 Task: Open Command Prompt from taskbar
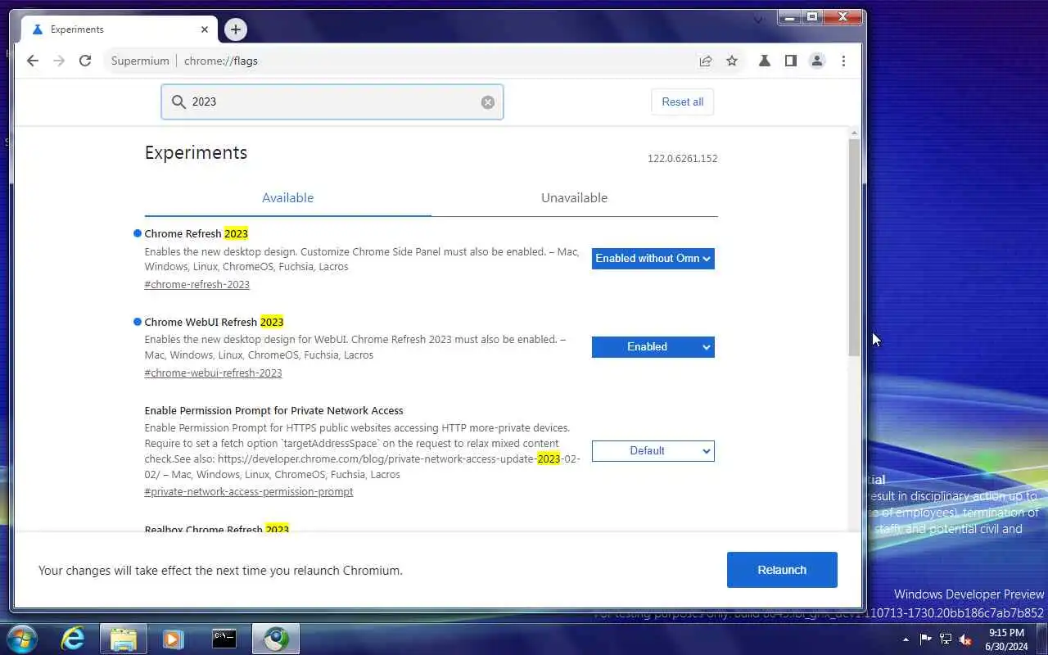[x=224, y=639]
